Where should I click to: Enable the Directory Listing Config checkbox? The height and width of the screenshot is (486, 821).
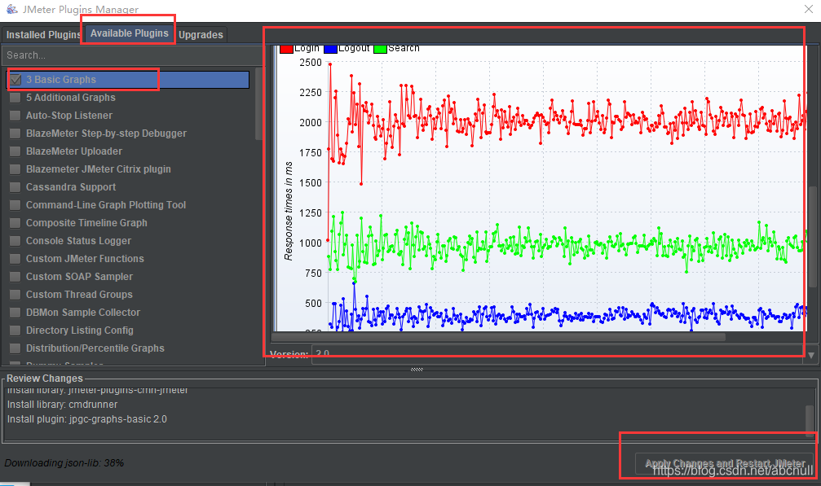pyautogui.click(x=15, y=331)
